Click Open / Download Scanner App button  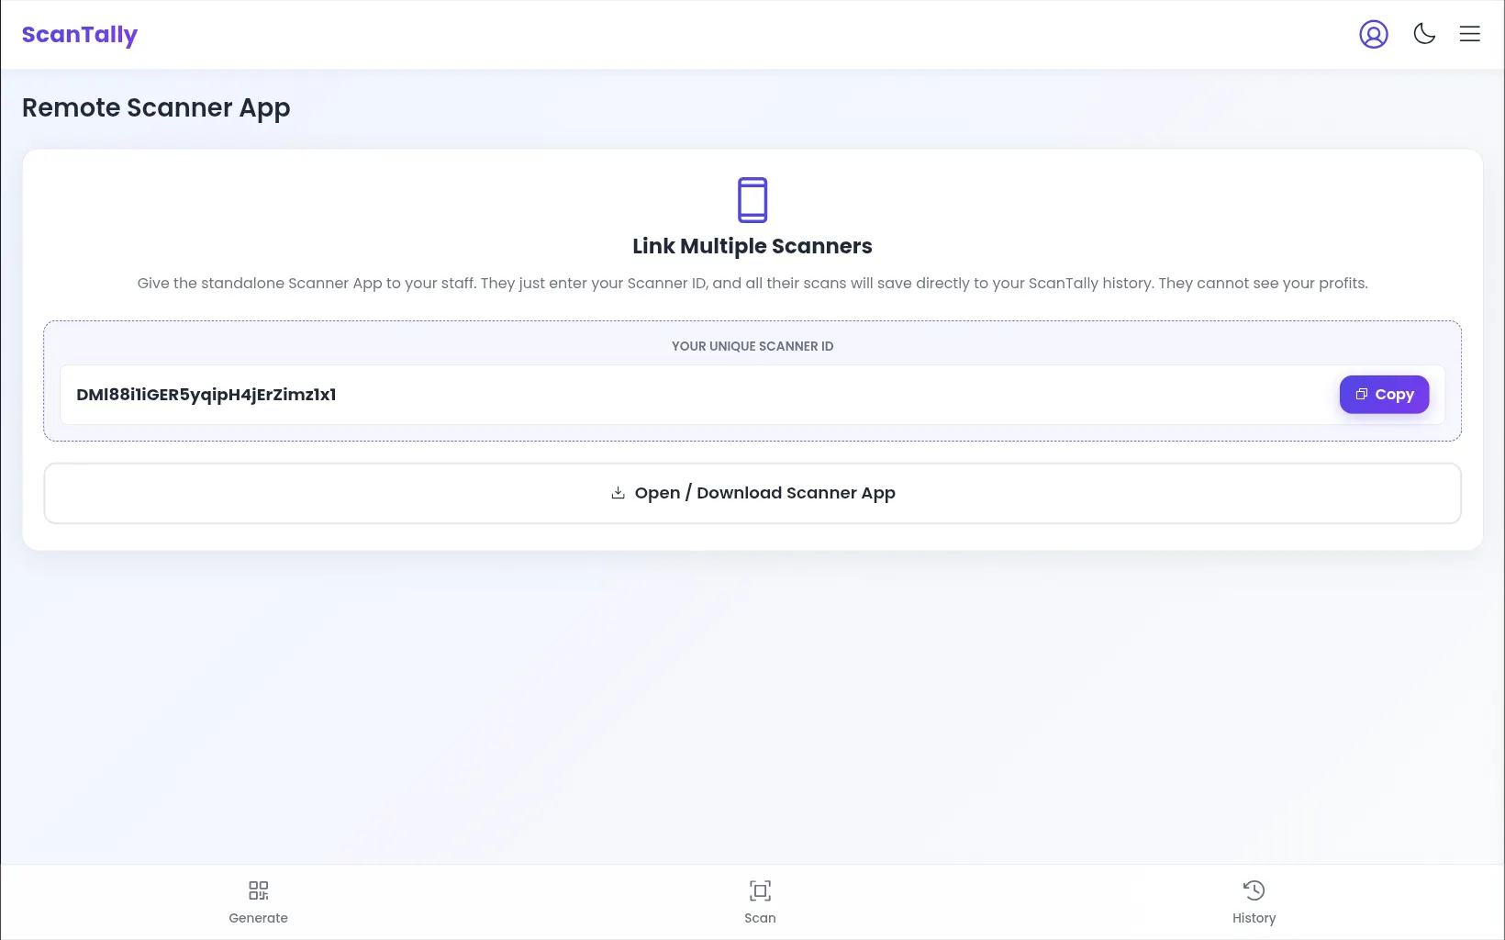pyautogui.click(x=752, y=493)
